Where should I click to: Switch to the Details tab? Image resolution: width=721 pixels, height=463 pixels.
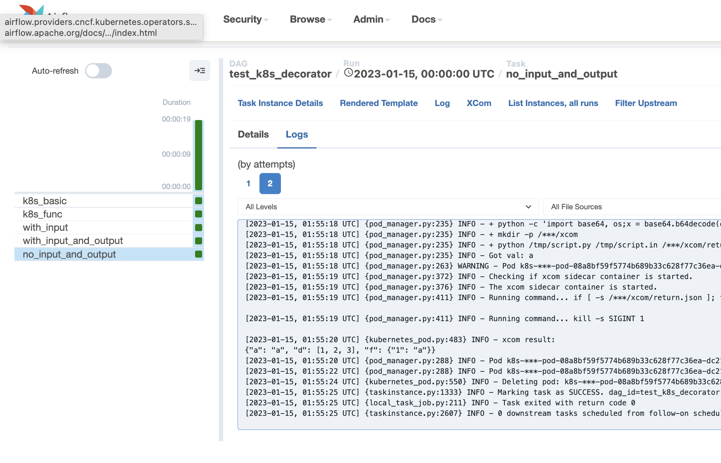coord(253,134)
